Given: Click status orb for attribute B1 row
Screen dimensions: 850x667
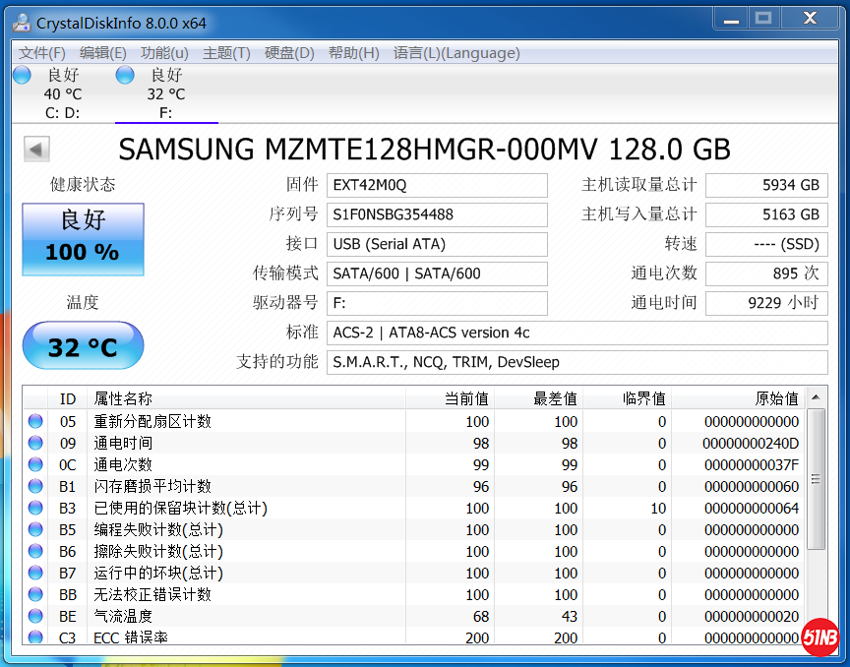Looking at the screenshot, I should [35, 486].
